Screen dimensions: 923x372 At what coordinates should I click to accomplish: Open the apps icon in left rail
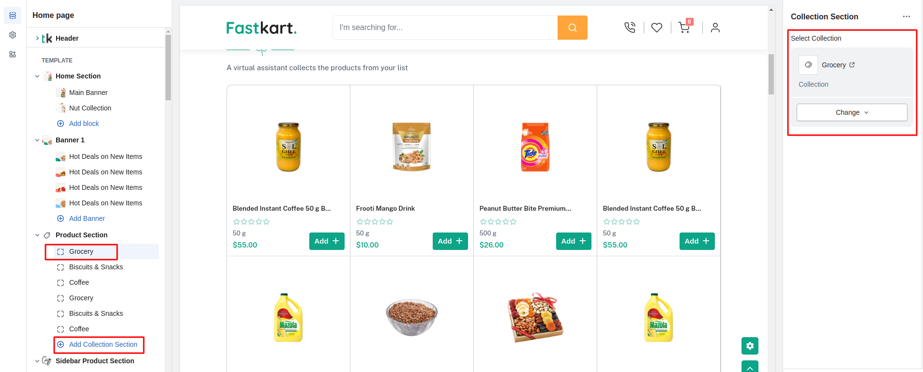coord(13,54)
